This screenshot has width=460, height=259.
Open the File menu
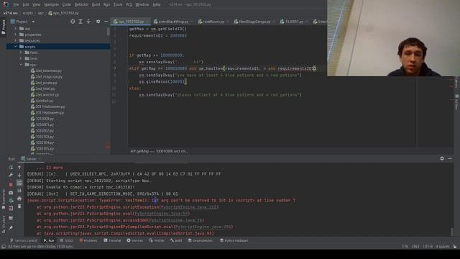tap(16, 4)
